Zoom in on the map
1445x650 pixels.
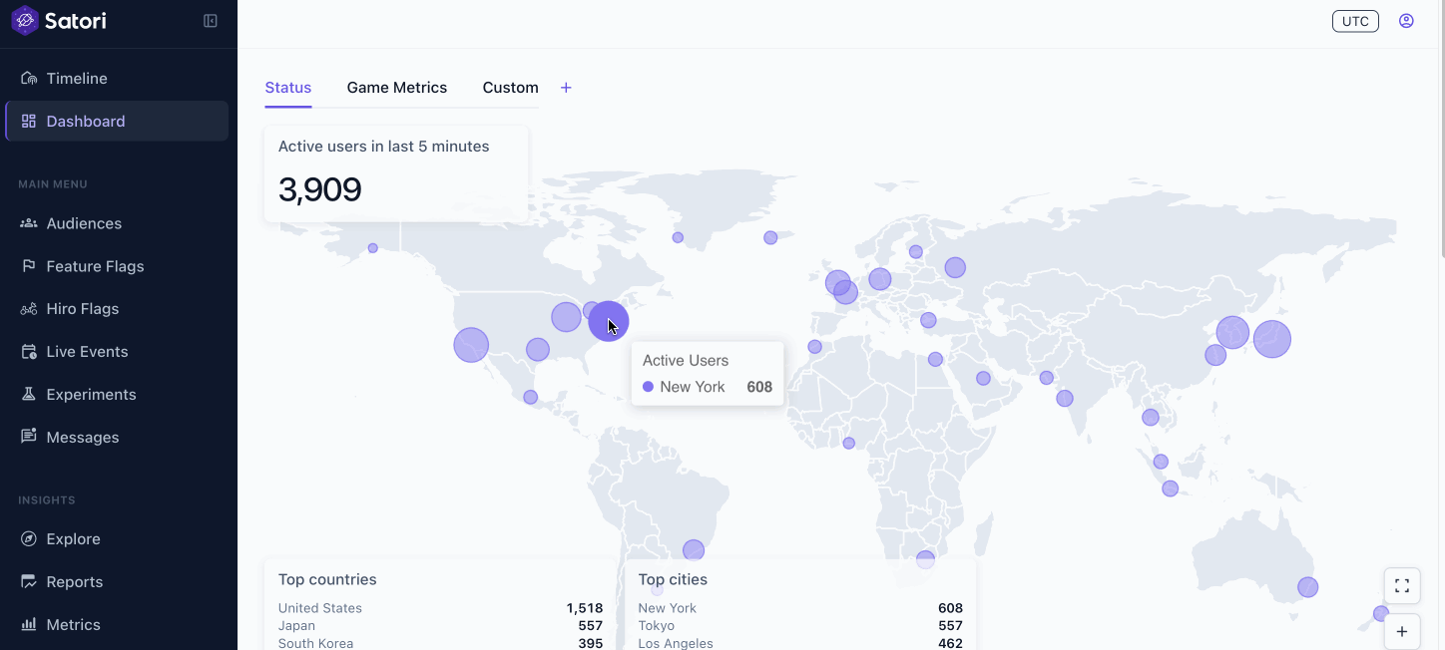point(1402,631)
